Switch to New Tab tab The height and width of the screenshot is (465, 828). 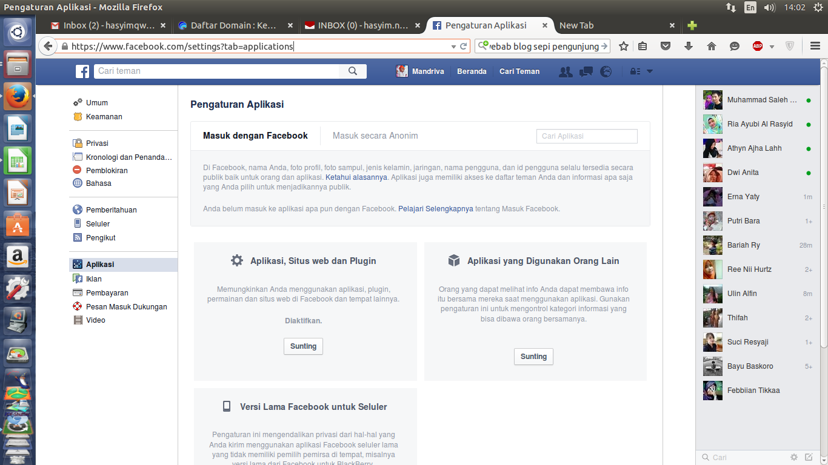coord(617,25)
